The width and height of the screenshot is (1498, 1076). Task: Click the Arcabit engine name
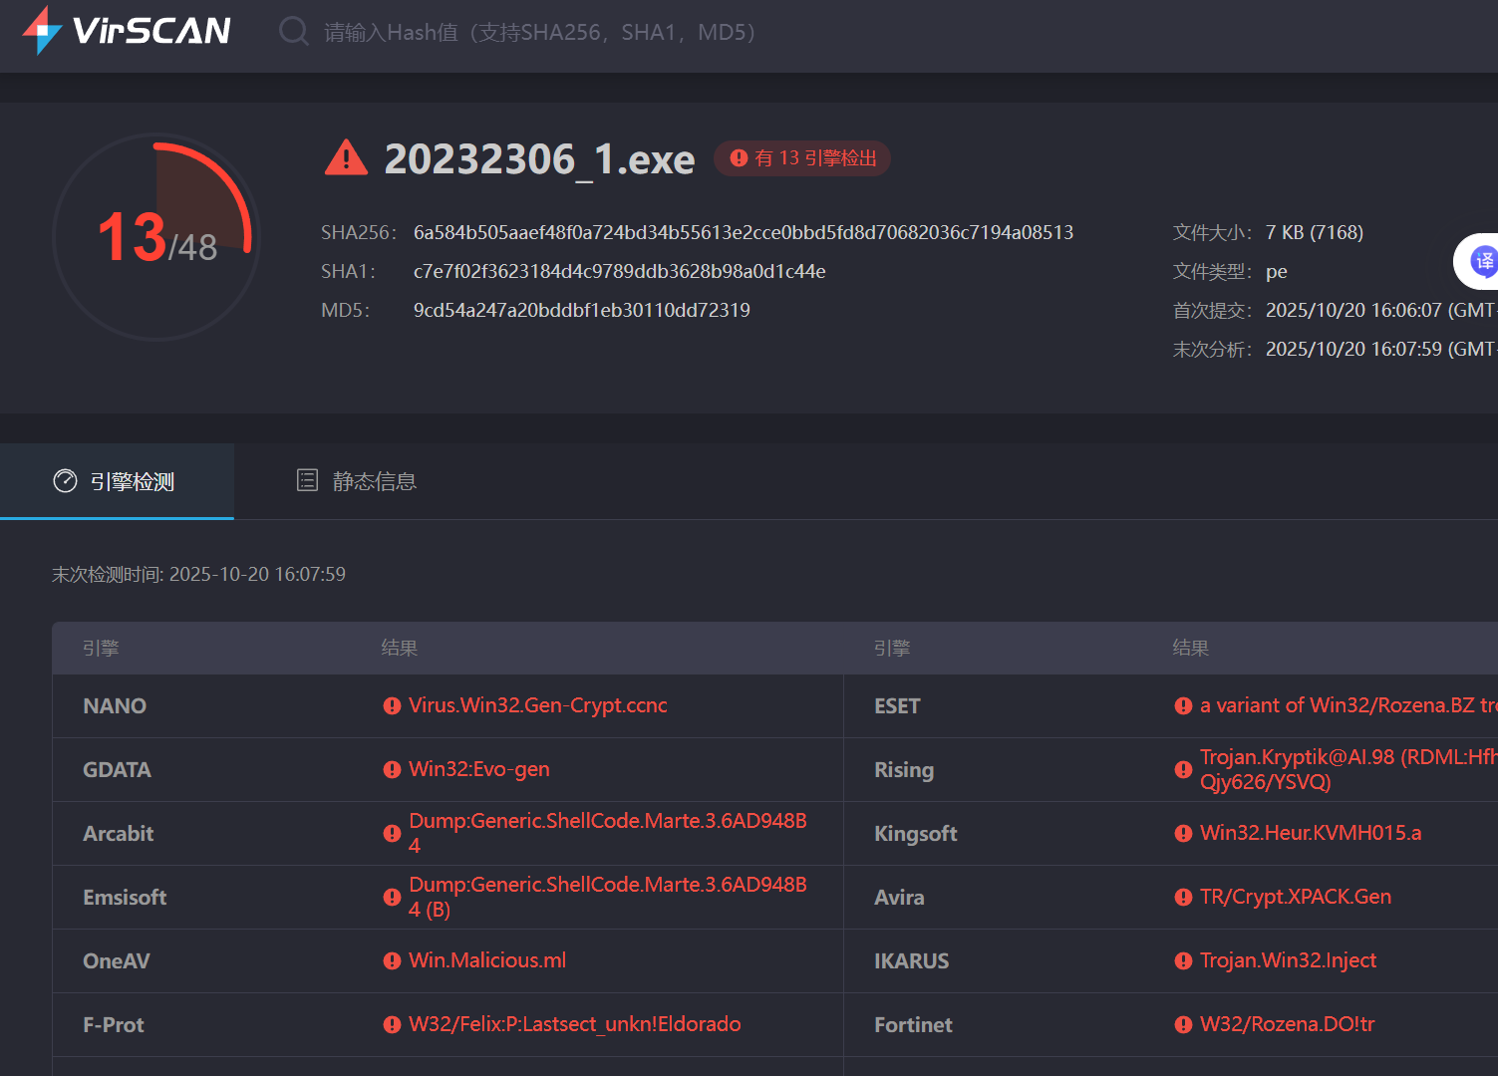click(119, 834)
